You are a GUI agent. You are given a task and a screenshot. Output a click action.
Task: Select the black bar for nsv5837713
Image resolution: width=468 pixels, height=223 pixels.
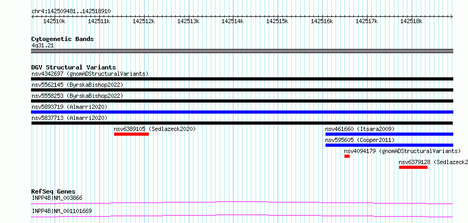pos(242,123)
